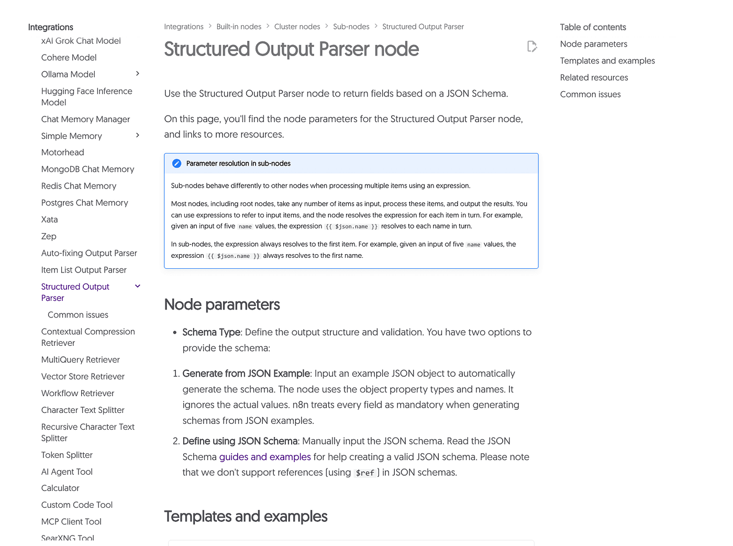Go to the Built-in nodes breadcrumb
733x546 pixels.
click(x=239, y=27)
